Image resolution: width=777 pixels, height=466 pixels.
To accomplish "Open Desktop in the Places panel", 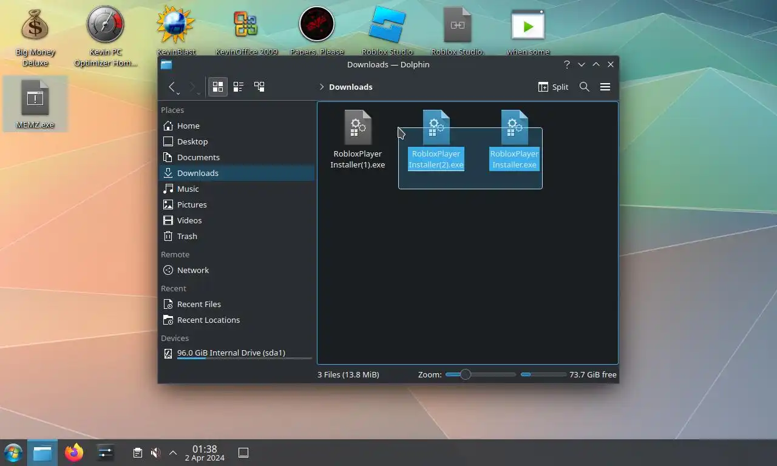I will 237,141.
